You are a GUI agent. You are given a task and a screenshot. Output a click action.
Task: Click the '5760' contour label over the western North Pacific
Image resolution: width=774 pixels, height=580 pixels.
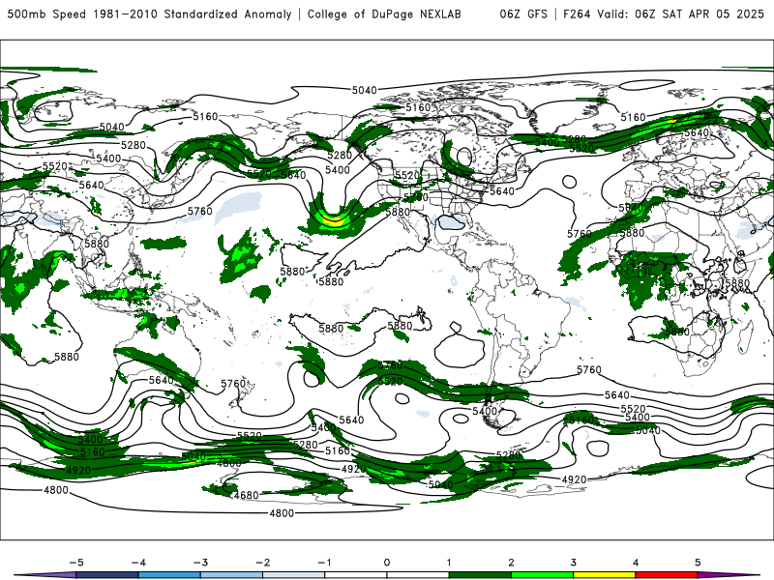200,211
